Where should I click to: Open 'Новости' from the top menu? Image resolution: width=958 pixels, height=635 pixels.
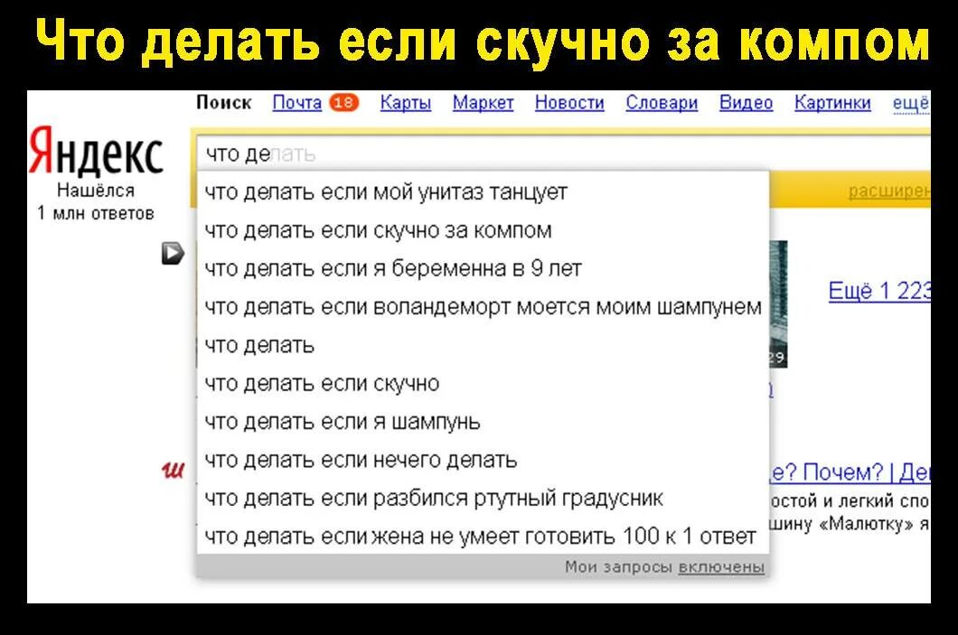tap(569, 103)
